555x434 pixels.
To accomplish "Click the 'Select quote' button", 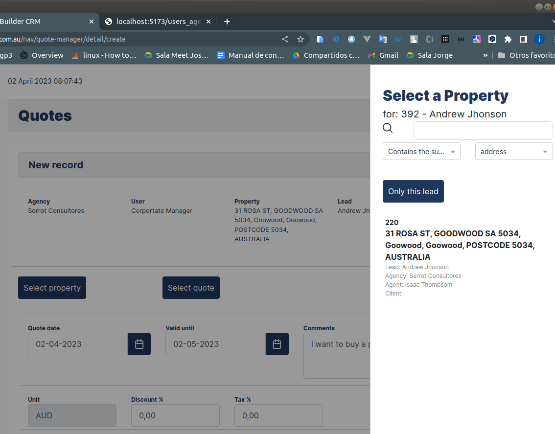I will click(x=191, y=288).
